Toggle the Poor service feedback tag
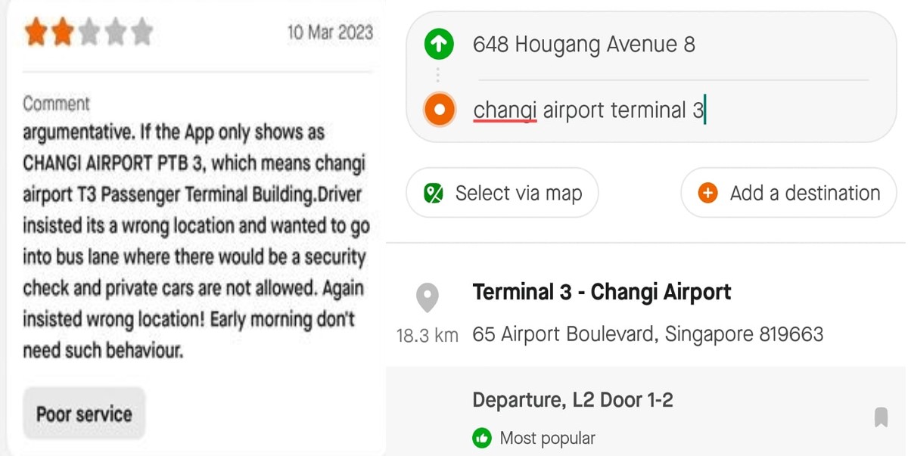 pyautogui.click(x=83, y=413)
